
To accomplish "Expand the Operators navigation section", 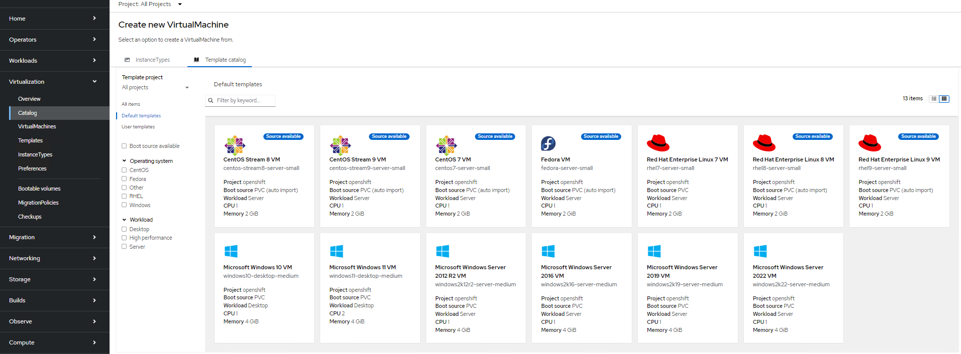I will 55,40.
